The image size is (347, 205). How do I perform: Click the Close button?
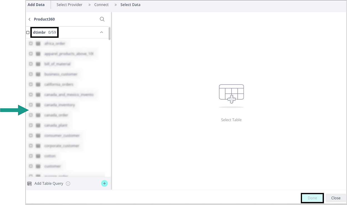[x=336, y=198]
